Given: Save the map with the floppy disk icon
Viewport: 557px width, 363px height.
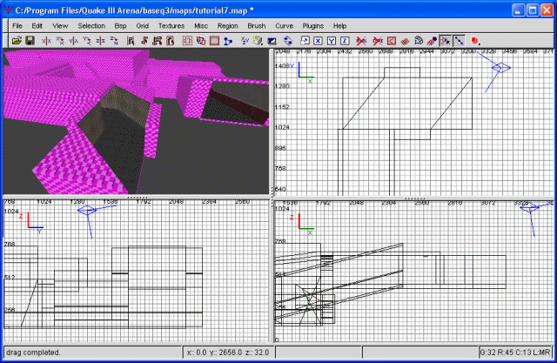Looking at the screenshot, I should coord(30,41).
